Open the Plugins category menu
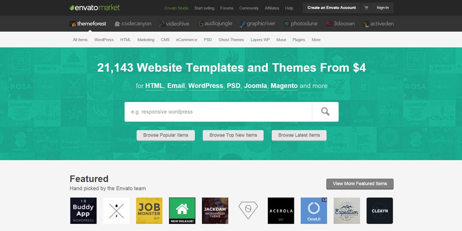Viewport: 462px width, 231px height. [299, 40]
